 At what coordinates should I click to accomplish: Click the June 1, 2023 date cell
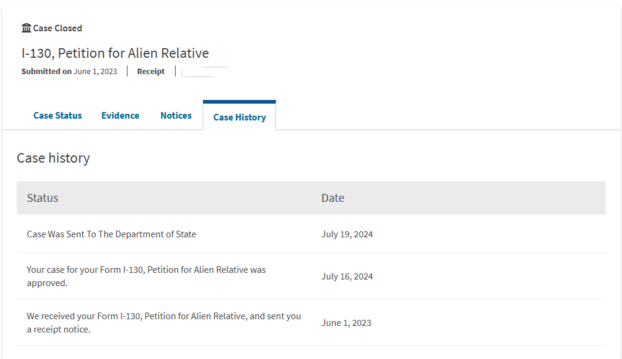point(346,323)
